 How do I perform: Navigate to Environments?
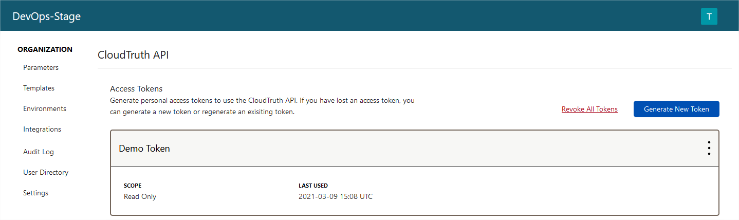(x=45, y=108)
